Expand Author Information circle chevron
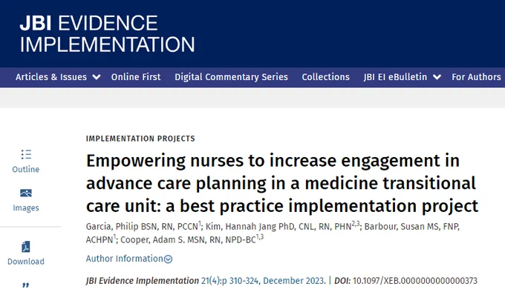Image resolution: width=505 pixels, height=292 pixels. 168,259
